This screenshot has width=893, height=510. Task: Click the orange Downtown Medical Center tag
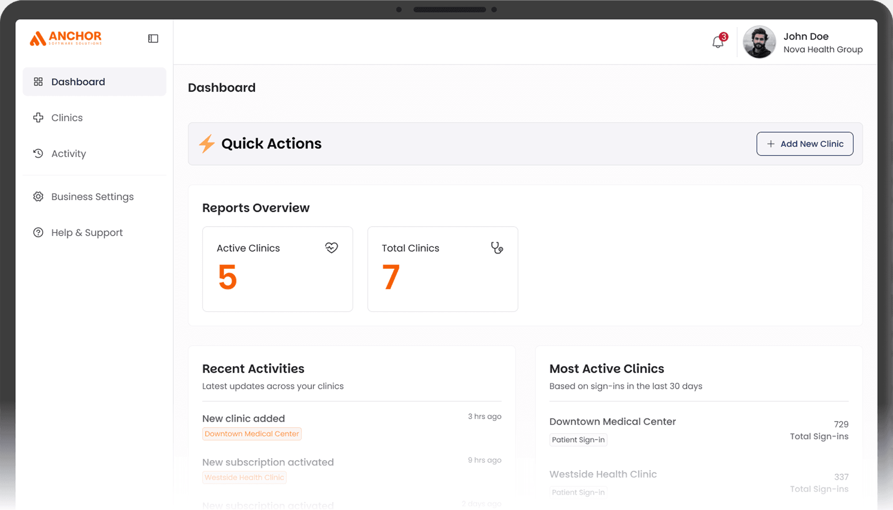252,434
